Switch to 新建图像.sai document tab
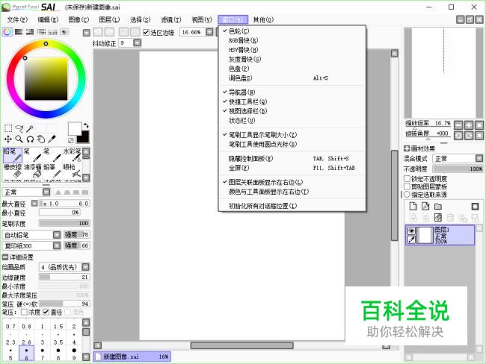Image resolution: width=486 pixels, height=364 pixels. [x=132, y=357]
